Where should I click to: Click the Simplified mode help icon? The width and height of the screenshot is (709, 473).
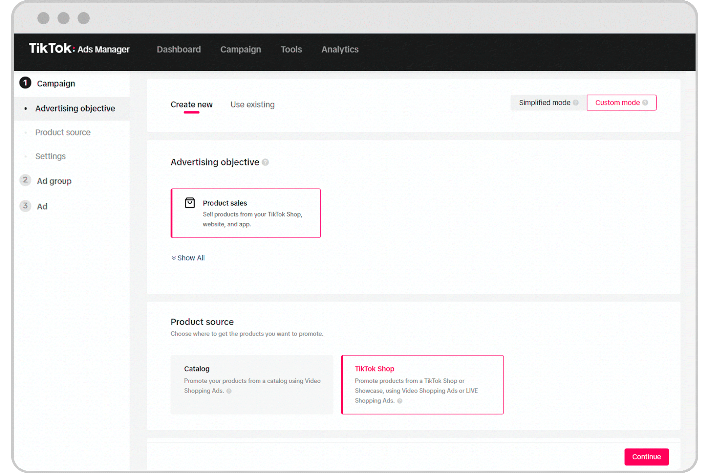click(x=576, y=103)
